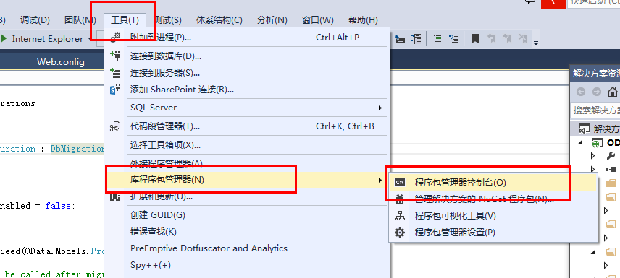Click the comment selected lines toolbar icon

click(437, 39)
